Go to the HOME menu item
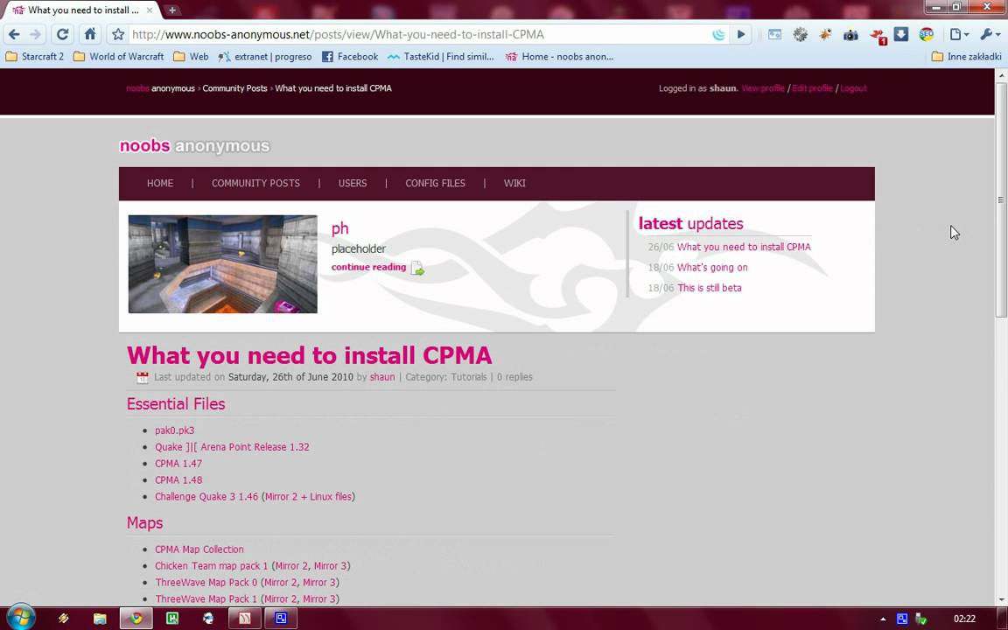 pos(160,183)
